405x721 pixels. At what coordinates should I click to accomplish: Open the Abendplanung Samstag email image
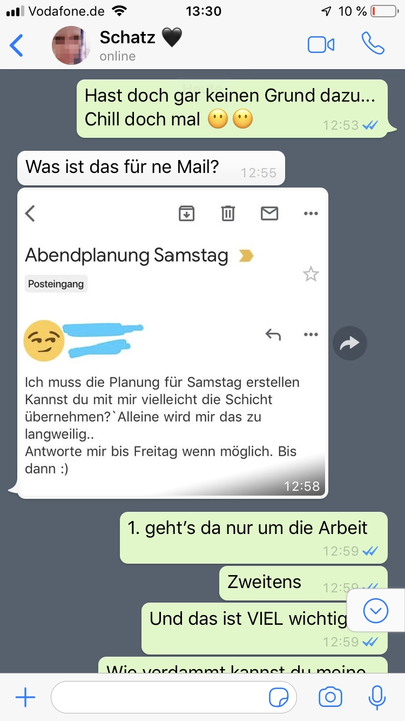pyautogui.click(x=173, y=343)
